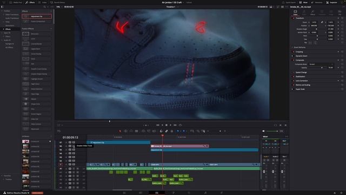This screenshot has height=195, width=346.
Task: Toggle the Transform section enable switch
Action: click(x=293, y=18)
